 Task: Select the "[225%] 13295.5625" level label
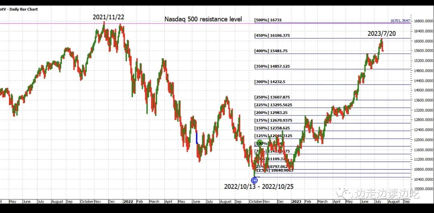(x=273, y=105)
